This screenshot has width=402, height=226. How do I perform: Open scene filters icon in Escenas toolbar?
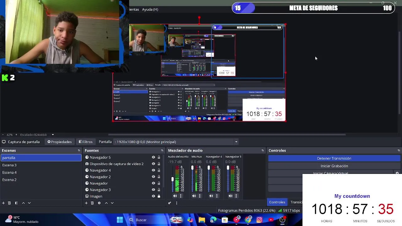16,203
